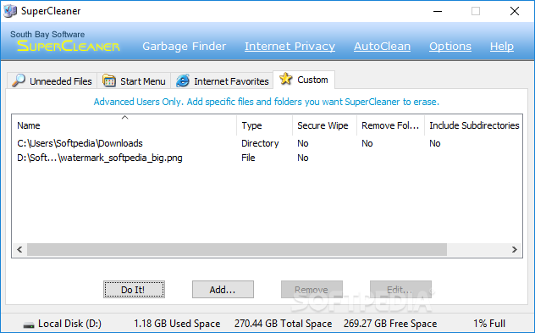Click the Advanced Users Only notice text

[x=267, y=102]
